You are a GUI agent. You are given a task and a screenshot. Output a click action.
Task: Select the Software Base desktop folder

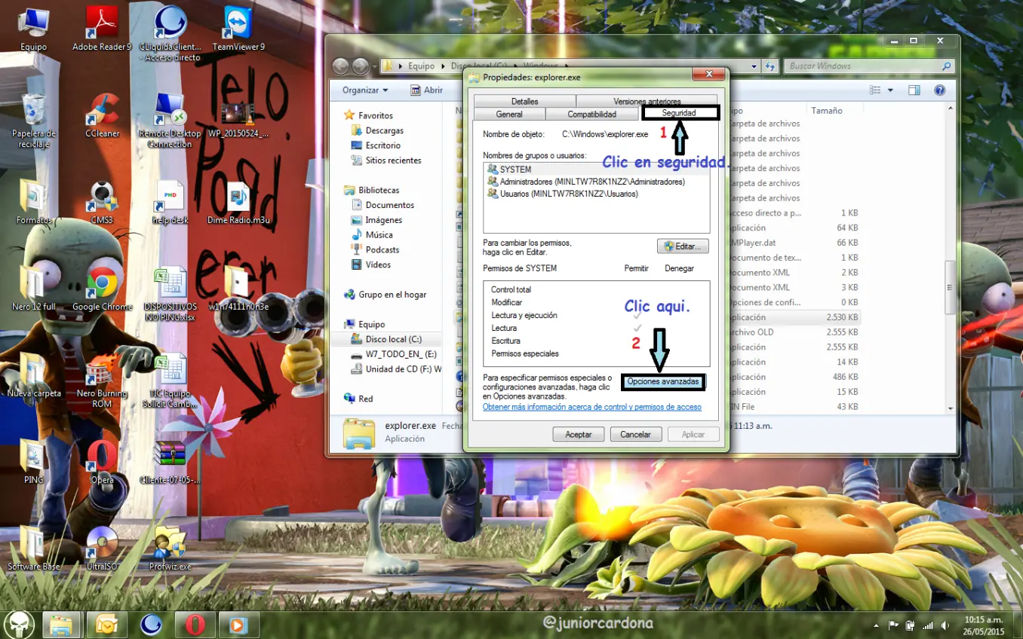34,547
